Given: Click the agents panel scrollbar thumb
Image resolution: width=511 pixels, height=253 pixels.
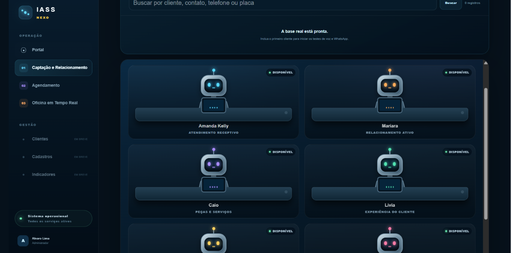Looking at the screenshot, I should [x=486, y=154].
